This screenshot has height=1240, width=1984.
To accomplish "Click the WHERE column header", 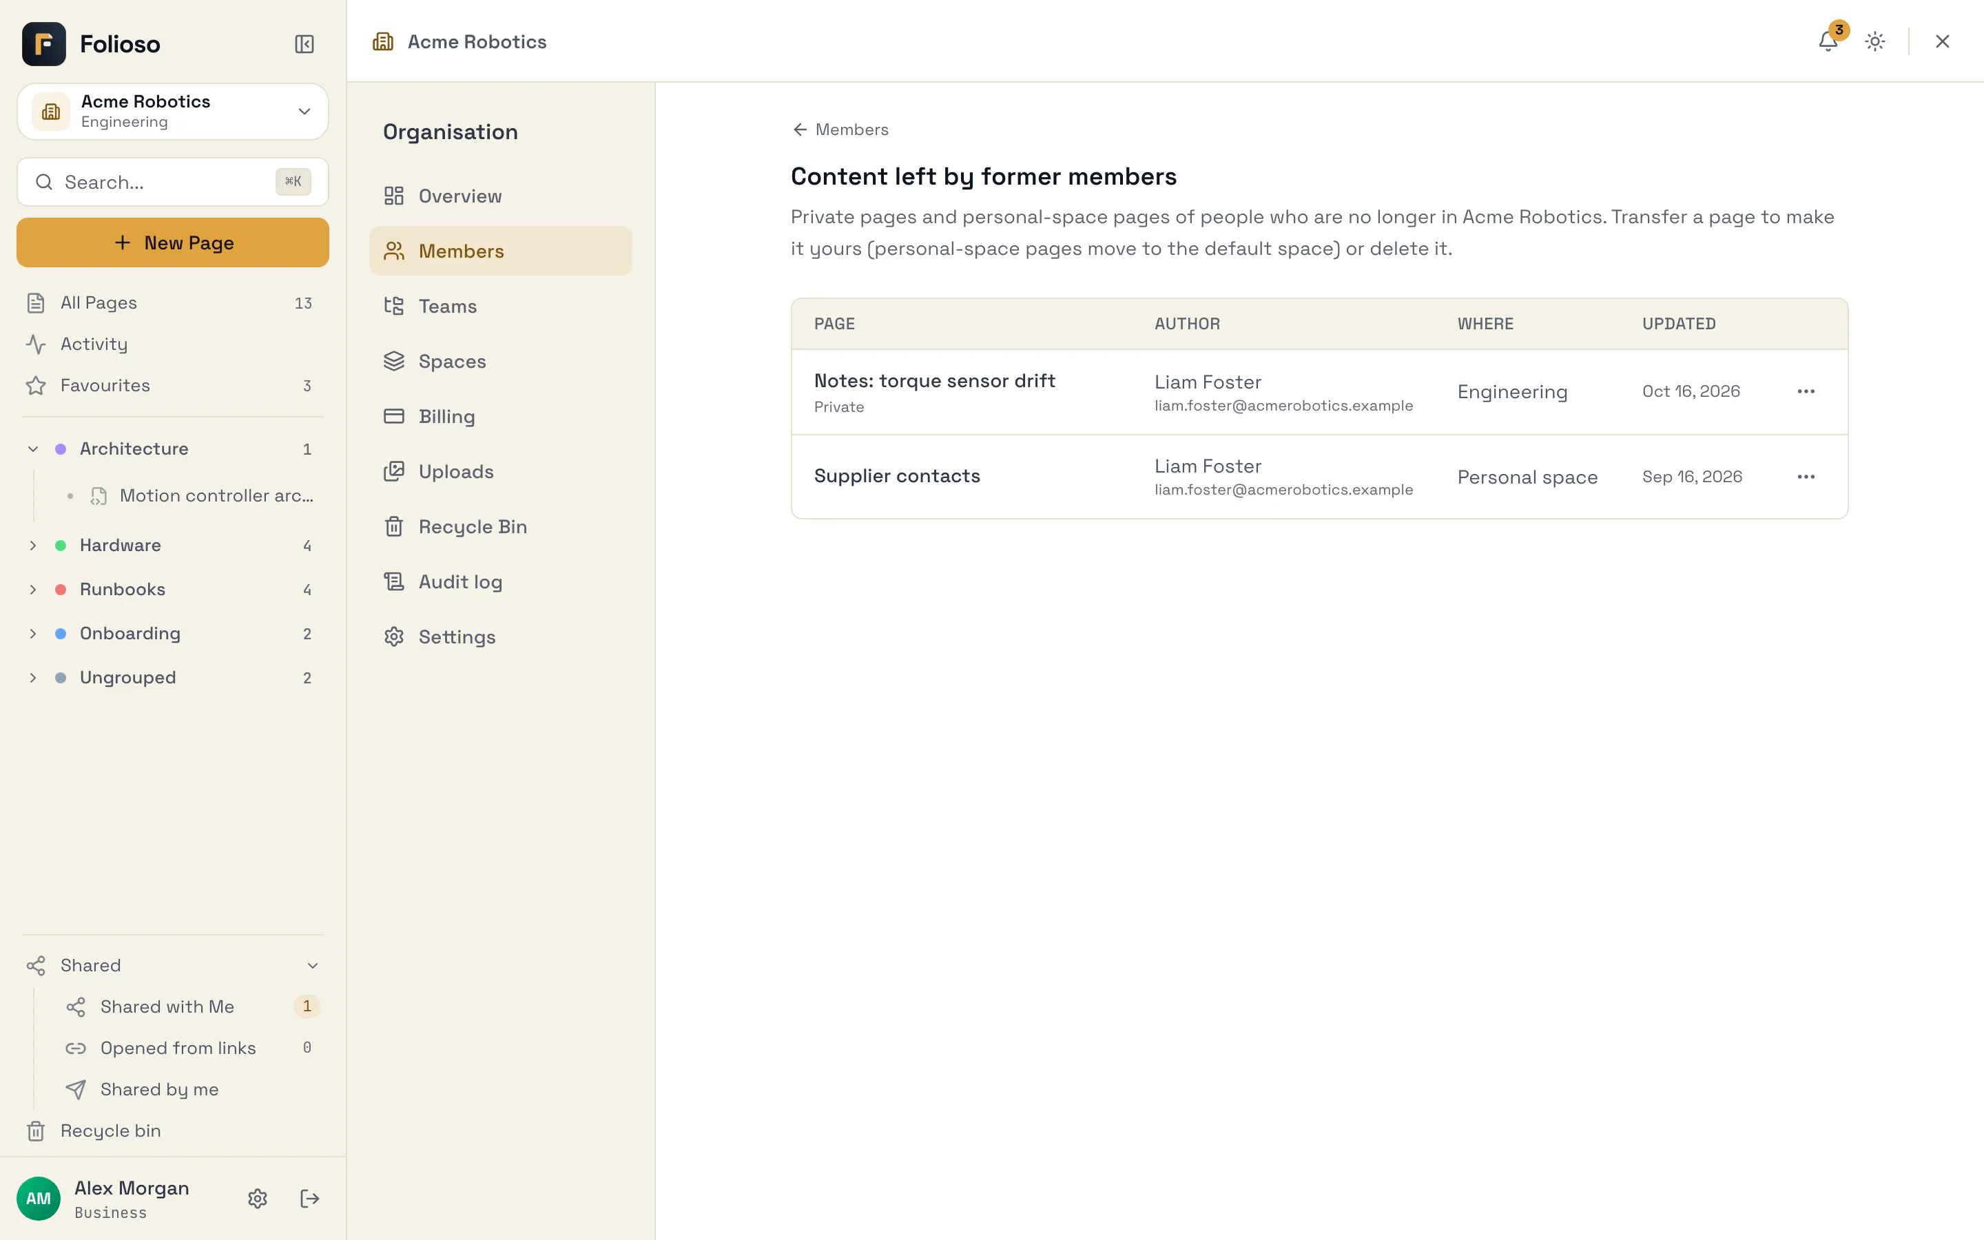I will (x=1485, y=324).
